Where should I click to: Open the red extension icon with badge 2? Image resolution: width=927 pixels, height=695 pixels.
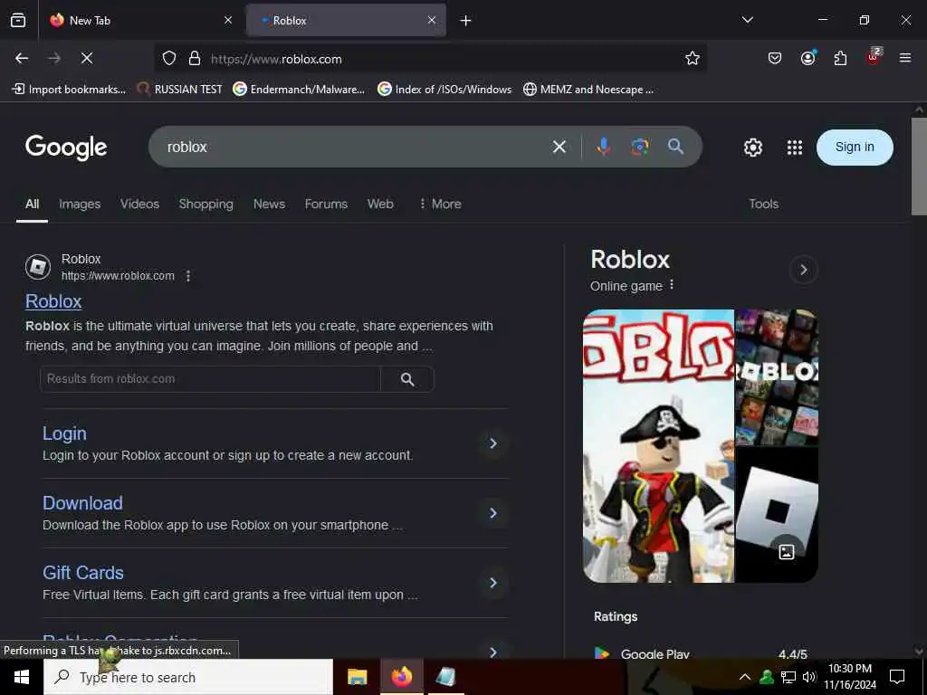point(874,57)
